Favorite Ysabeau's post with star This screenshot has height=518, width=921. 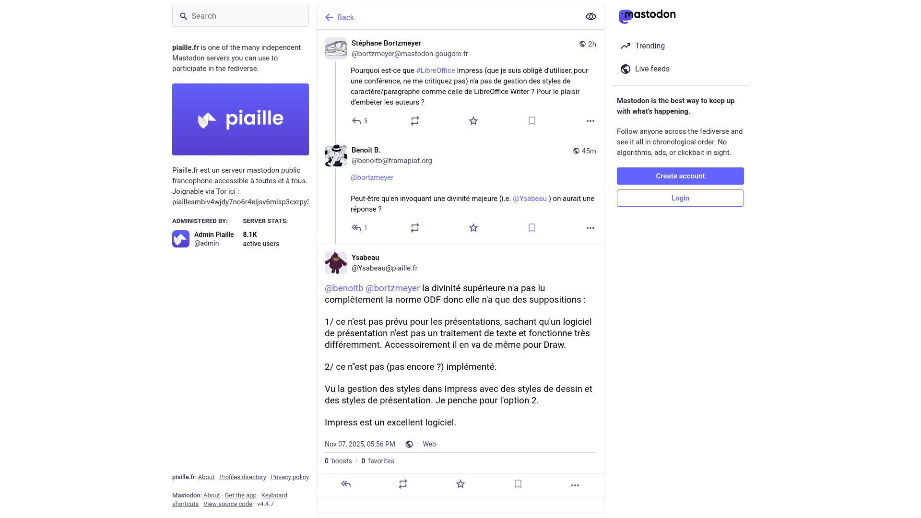pyautogui.click(x=460, y=484)
